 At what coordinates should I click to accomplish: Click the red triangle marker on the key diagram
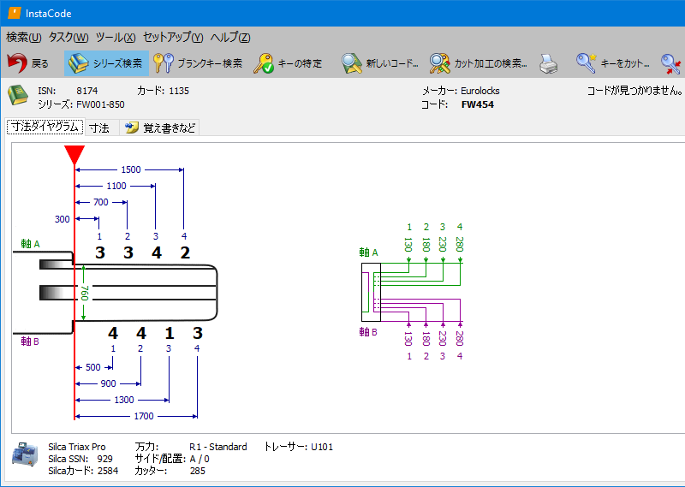tap(74, 154)
